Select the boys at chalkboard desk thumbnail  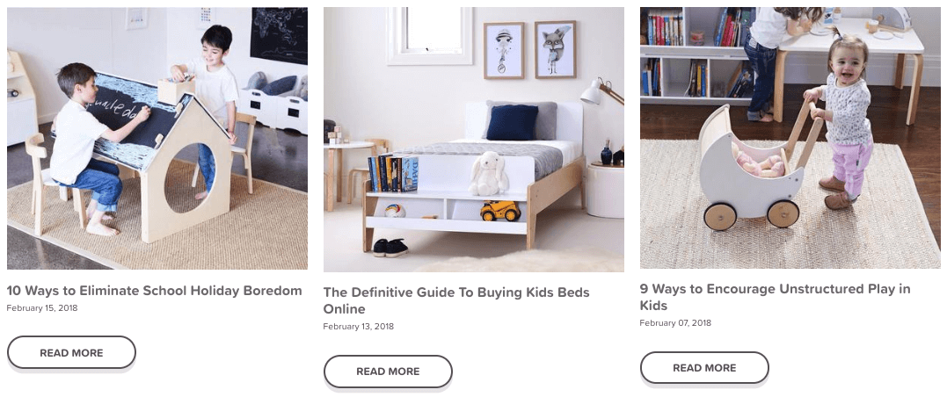[157, 138]
